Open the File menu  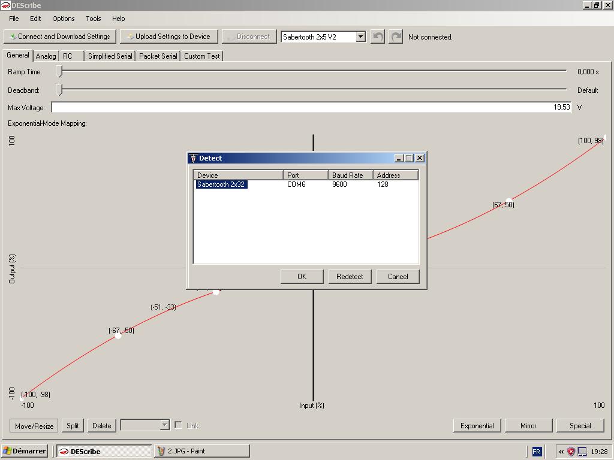(14, 19)
